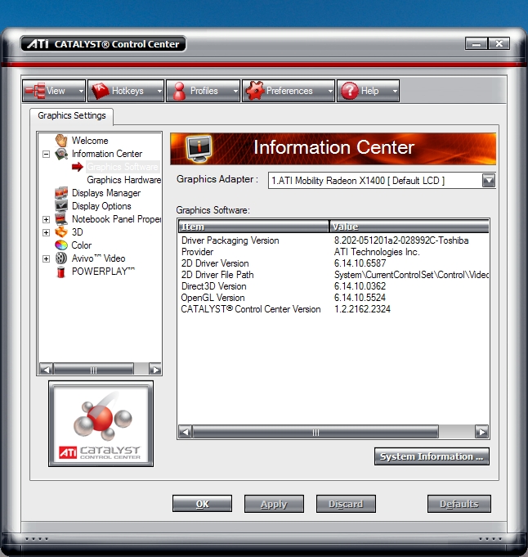The height and width of the screenshot is (557, 528).
Task: Click the tree panel horizontal scrollbar thumb
Action: click(x=94, y=370)
